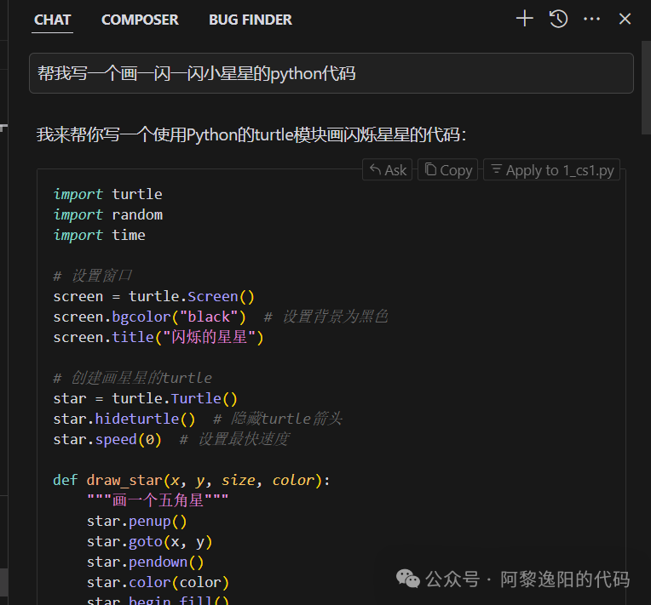
Task: Click the screen.title code line
Action: (x=158, y=337)
